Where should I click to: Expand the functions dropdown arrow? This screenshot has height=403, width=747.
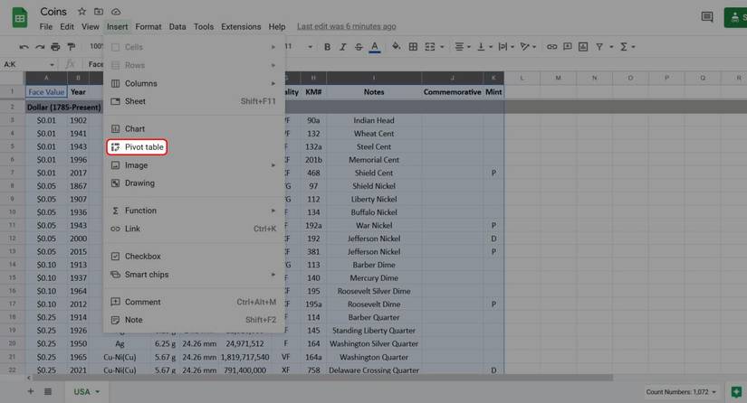[634, 47]
